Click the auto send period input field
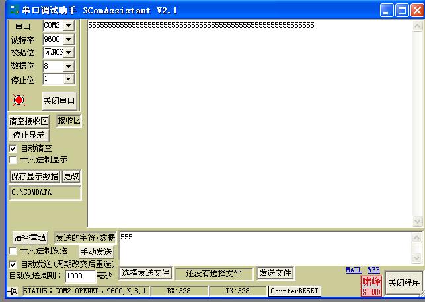Image resolution: width=425 pixels, height=302 pixels. point(81,276)
